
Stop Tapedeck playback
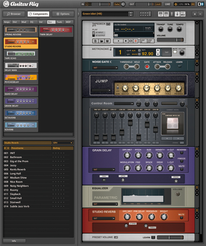pos(126,41)
